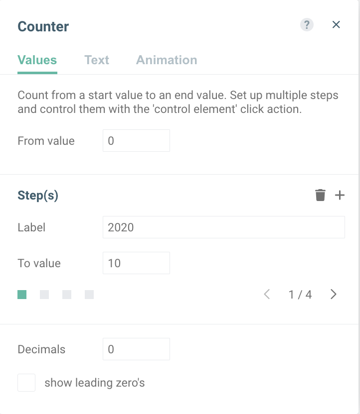The height and width of the screenshot is (414, 360).
Task: Jump to the third step indicator square
Action: (x=67, y=295)
